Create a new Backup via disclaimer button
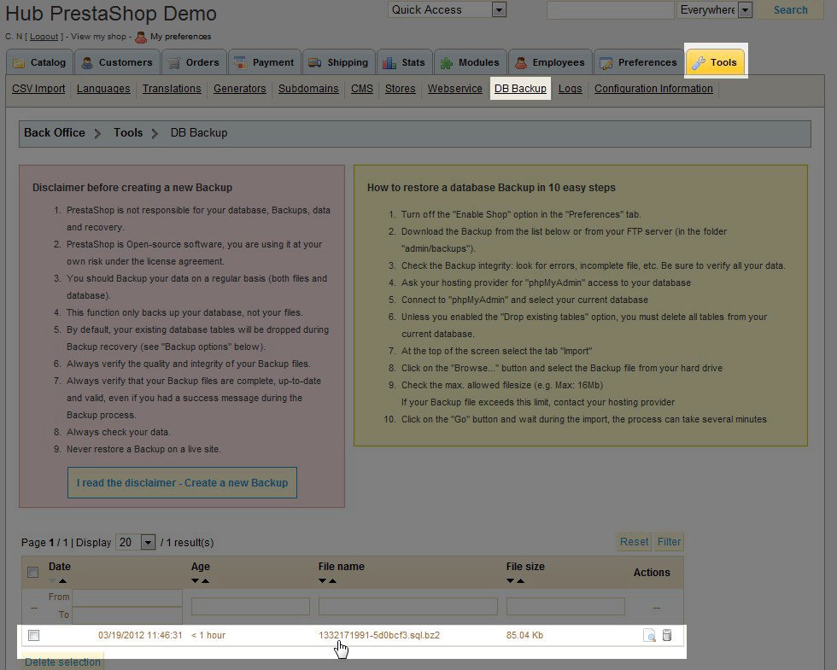 coord(182,482)
